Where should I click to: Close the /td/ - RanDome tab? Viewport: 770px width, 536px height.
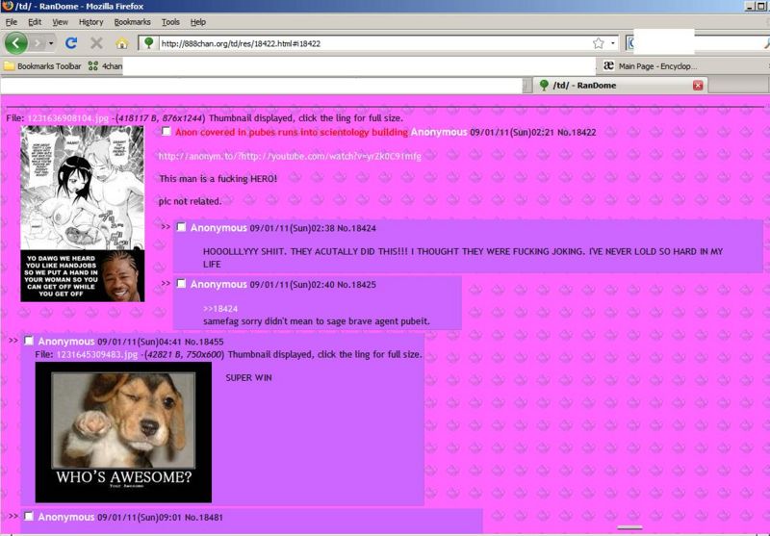[697, 86]
